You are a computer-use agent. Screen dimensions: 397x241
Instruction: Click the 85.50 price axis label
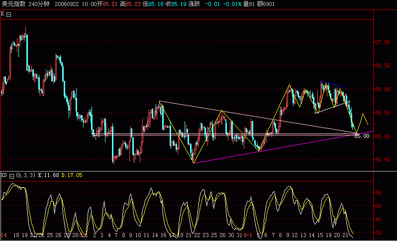click(383, 113)
